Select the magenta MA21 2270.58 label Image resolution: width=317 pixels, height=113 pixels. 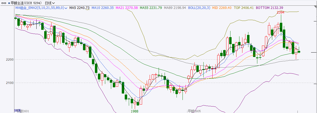127,8
